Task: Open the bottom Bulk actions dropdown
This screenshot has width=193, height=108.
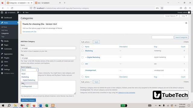Action: (86, 82)
